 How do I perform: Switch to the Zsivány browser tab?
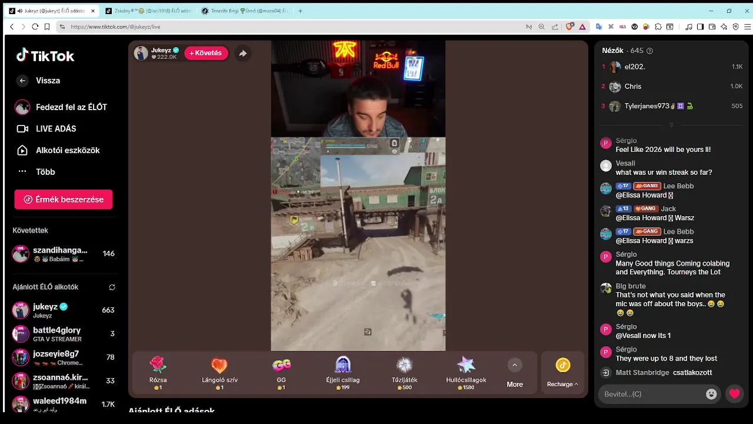pyautogui.click(x=147, y=11)
